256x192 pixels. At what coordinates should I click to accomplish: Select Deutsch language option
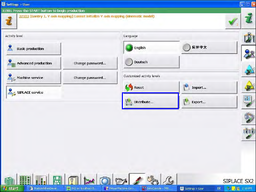click(151, 62)
